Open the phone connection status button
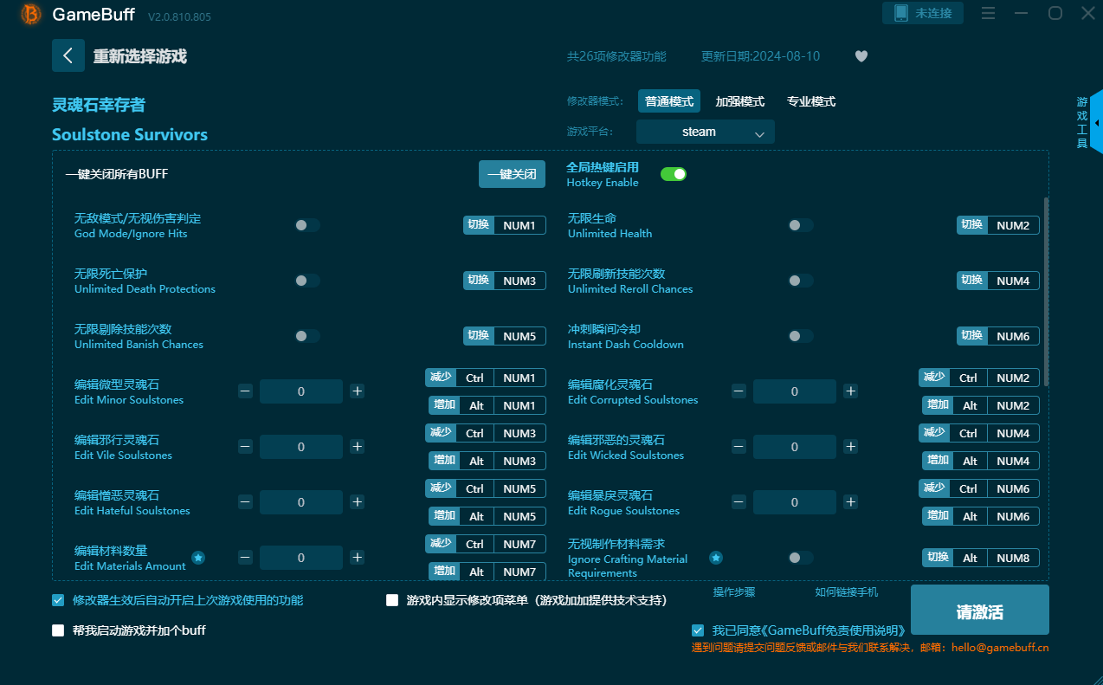The width and height of the screenshot is (1103, 685). (x=923, y=13)
